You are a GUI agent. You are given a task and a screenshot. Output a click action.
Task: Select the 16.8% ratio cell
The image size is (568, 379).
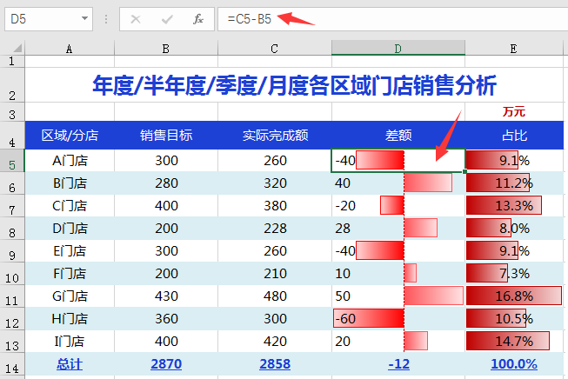pos(514,296)
